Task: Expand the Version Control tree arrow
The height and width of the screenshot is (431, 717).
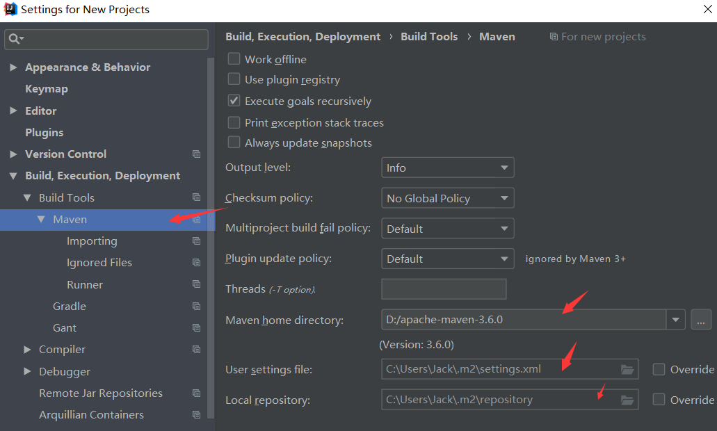Action: coord(13,154)
